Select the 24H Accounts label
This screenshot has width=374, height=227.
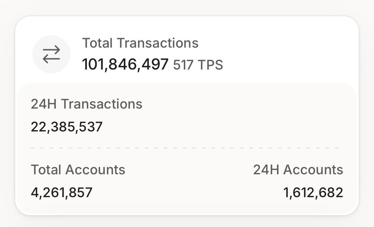pyautogui.click(x=298, y=170)
